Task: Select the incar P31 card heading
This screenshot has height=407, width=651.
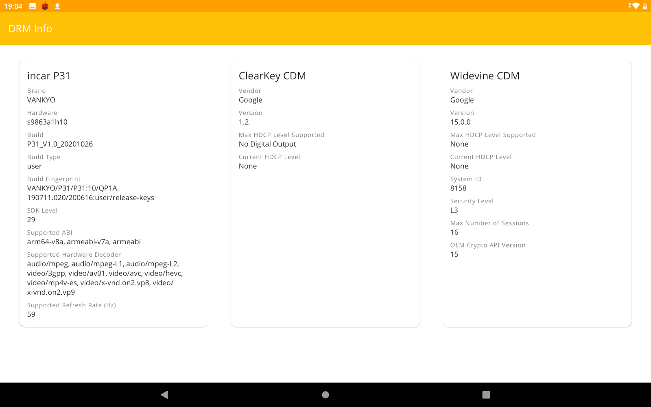Action: pos(49,76)
